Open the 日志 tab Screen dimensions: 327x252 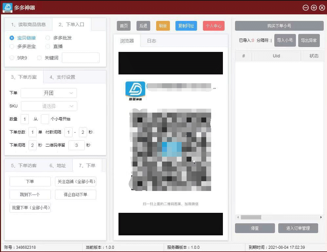point(152,41)
